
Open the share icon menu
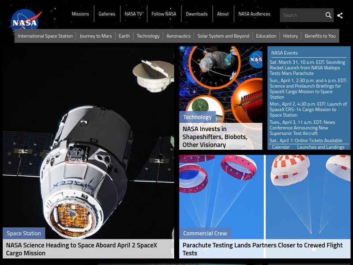coord(340,15)
